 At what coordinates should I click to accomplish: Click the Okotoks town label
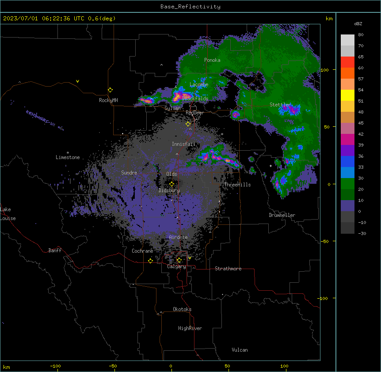(x=182, y=309)
